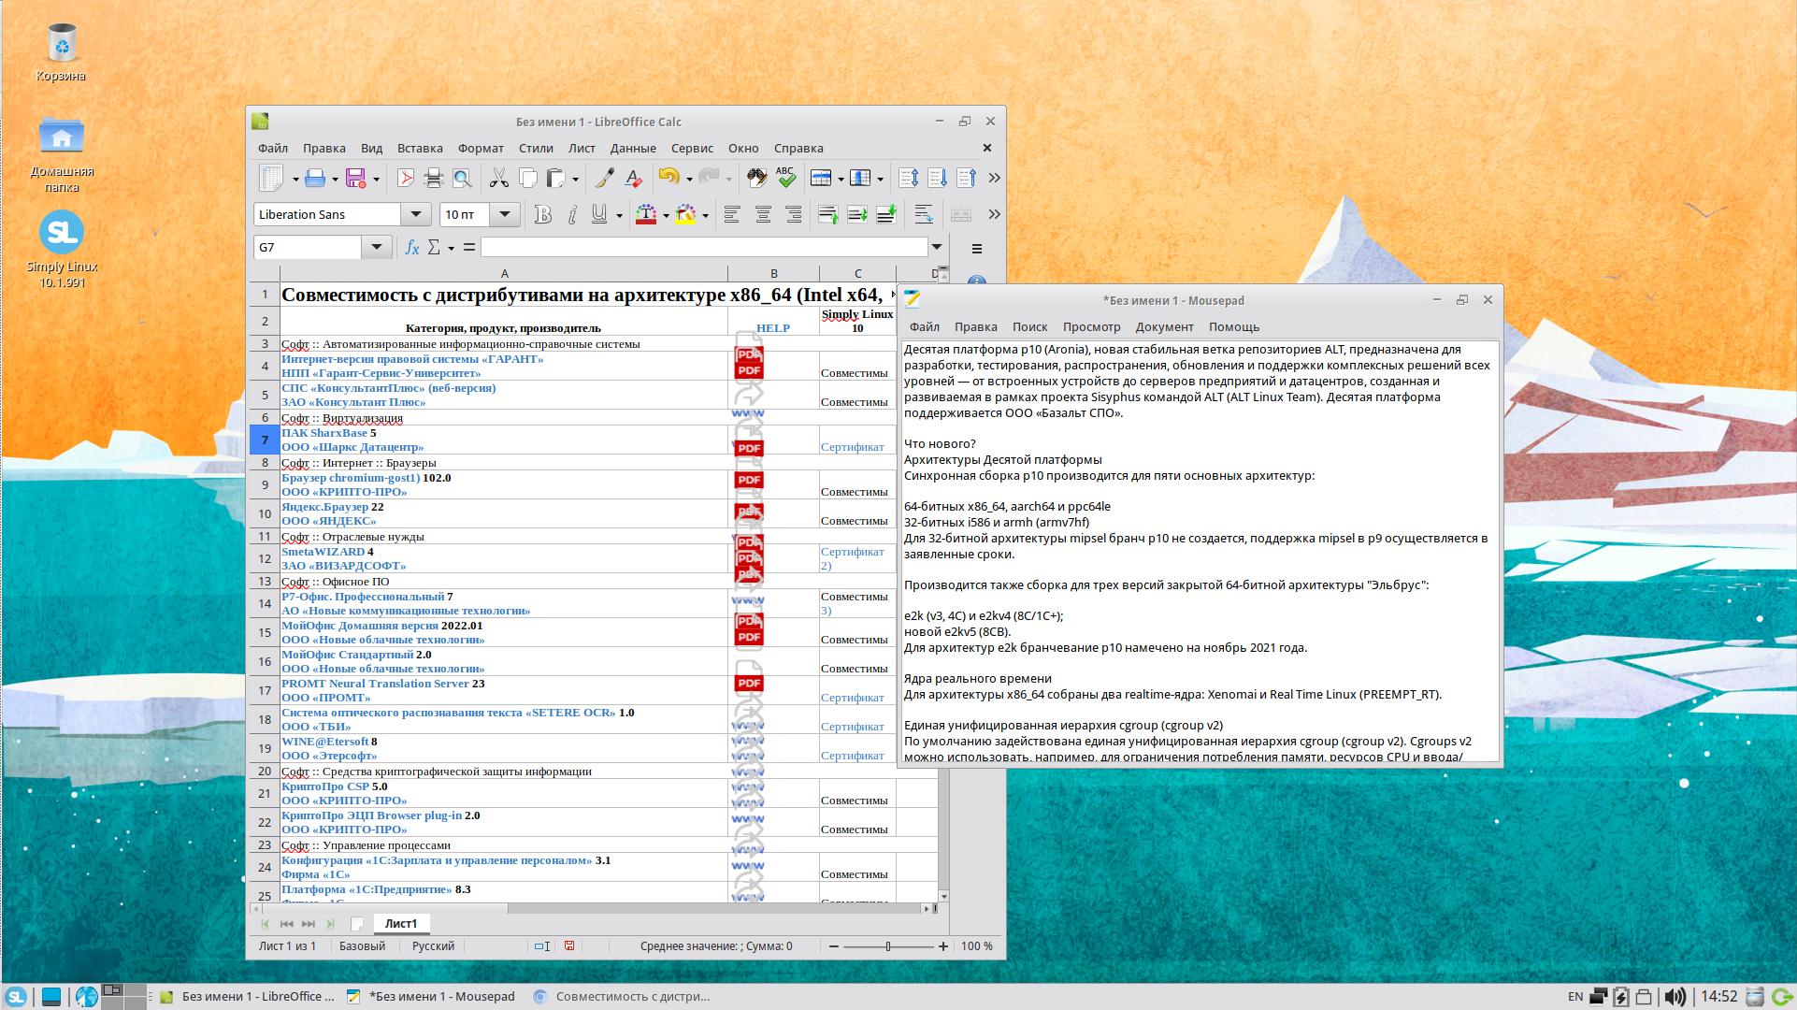Click the Undo arrow icon
Screen dimensions: 1797x1010
pyautogui.click(x=668, y=179)
